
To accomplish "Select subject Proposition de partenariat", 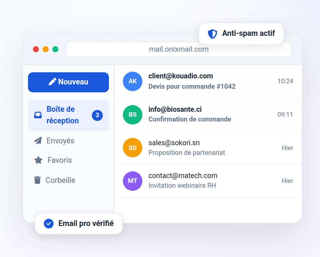I will pos(186,153).
